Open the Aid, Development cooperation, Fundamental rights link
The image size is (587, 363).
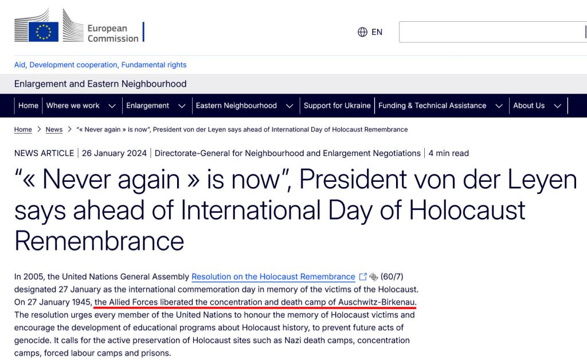pyautogui.click(x=100, y=65)
